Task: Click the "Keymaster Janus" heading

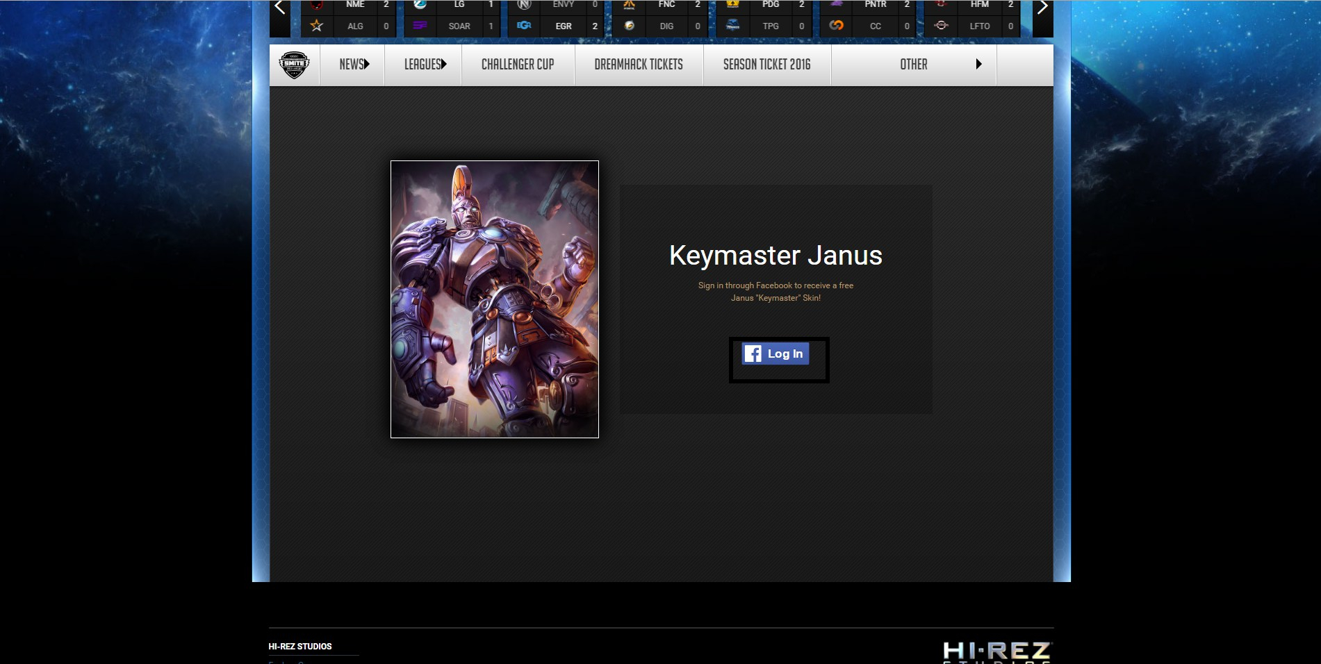Action: [776, 256]
